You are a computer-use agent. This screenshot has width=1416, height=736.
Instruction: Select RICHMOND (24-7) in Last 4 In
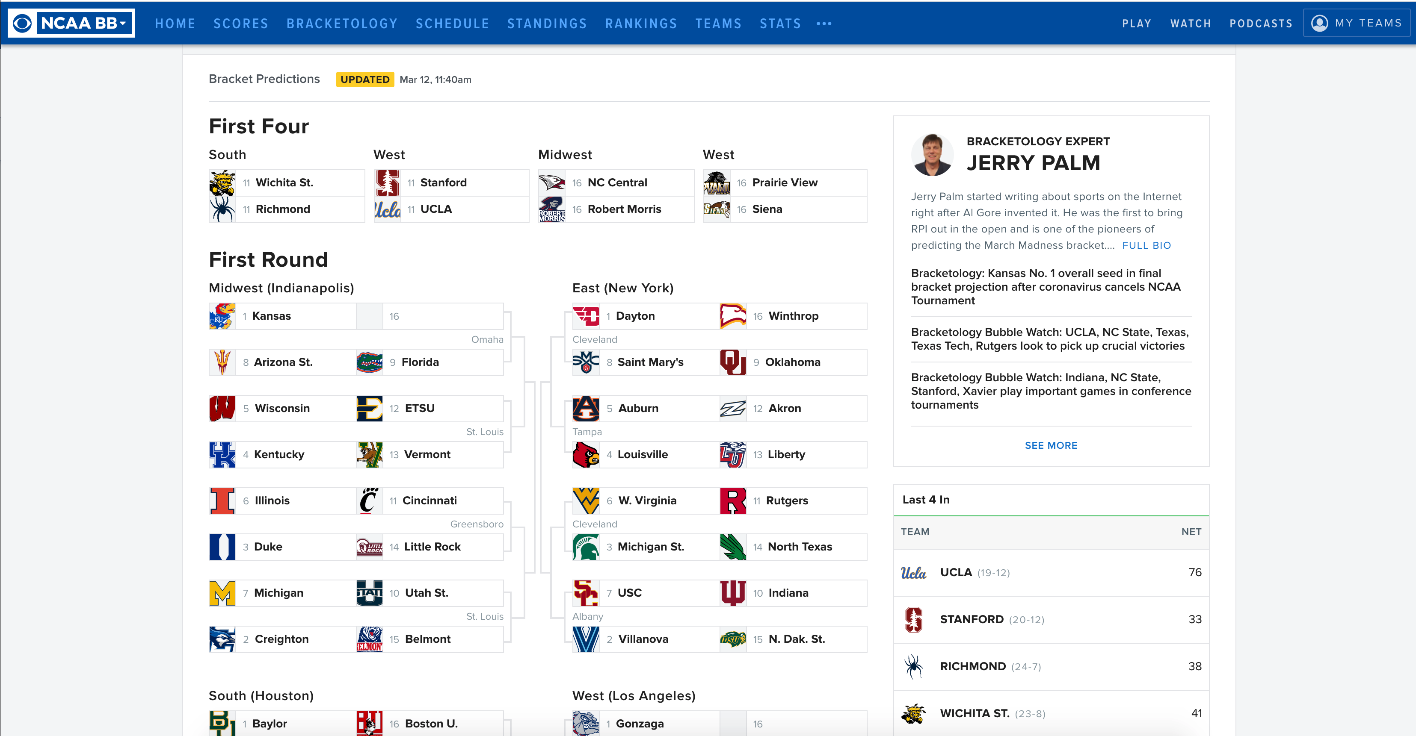tap(1051, 667)
